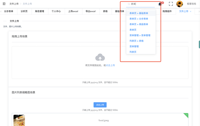Click green success checkmark on food.jpeg

(x=186, y=115)
